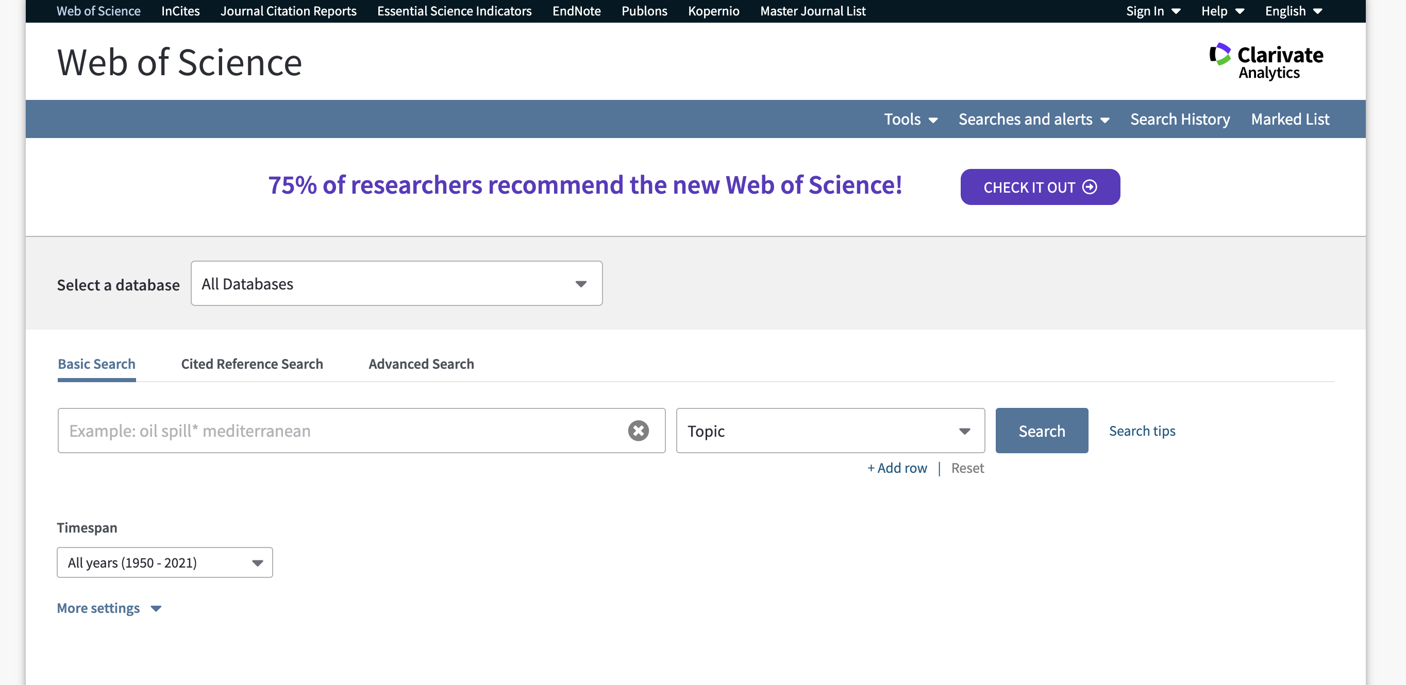Open Publons from the top menu
Screen dimensions: 1406x685
644,11
